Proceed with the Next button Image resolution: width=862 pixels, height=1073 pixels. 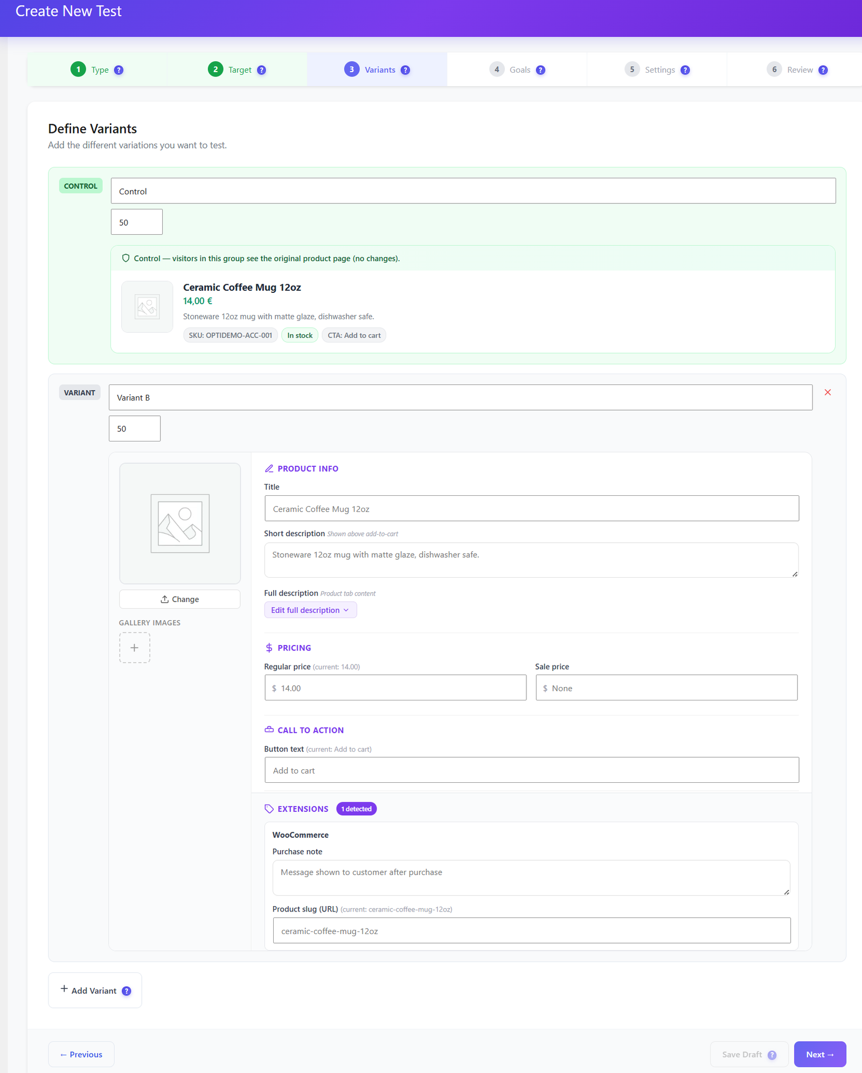819,1054
